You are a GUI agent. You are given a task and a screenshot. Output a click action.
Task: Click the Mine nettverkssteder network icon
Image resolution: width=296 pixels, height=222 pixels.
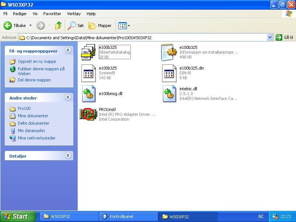pyautogui.click(x=13, y=138)
